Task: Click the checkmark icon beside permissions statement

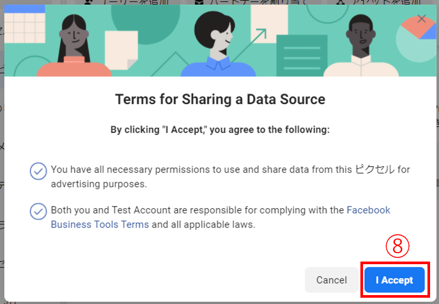Action: click(38, 171)
